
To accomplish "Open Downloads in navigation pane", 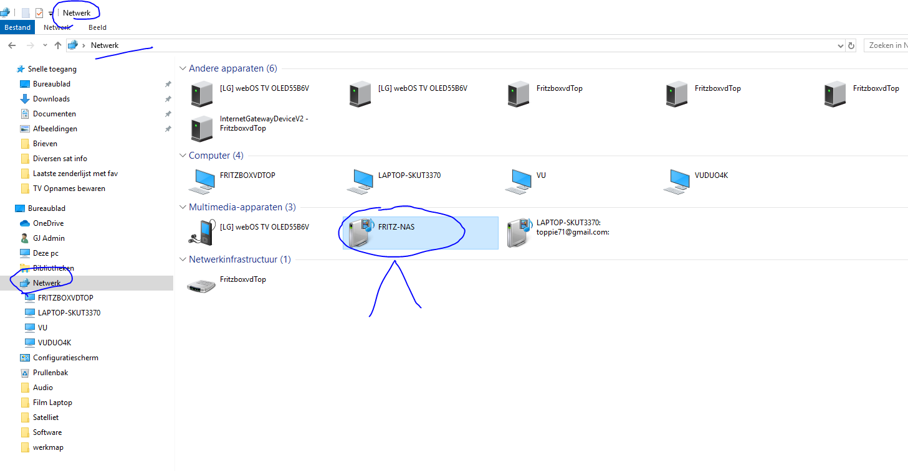I will click(51, 99).
